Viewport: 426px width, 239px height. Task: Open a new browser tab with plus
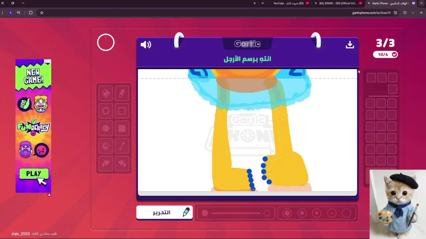click(255, 3)
